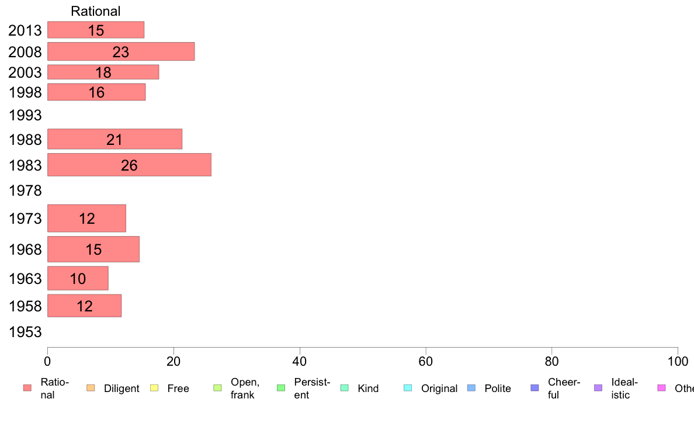The height and width of the screenshot is (430, 694).
Task: Click the Cheerful legend swatch
Action: [535, 388]
